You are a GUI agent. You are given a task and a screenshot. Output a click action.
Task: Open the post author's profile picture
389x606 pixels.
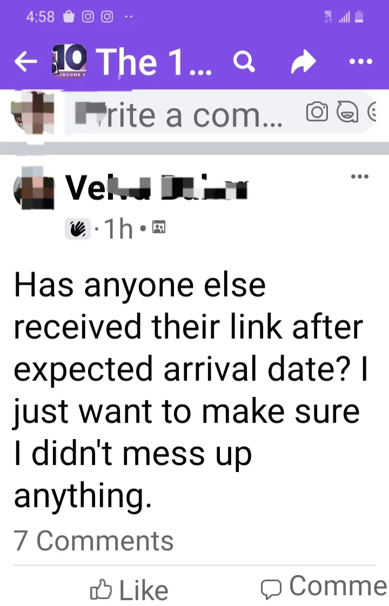pos(34,188)
